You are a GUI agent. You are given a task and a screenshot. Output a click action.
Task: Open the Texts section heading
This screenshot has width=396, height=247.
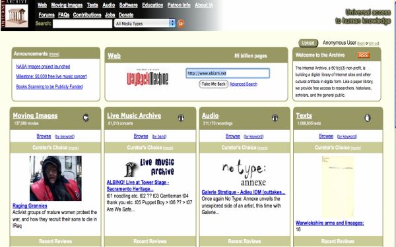304,116
